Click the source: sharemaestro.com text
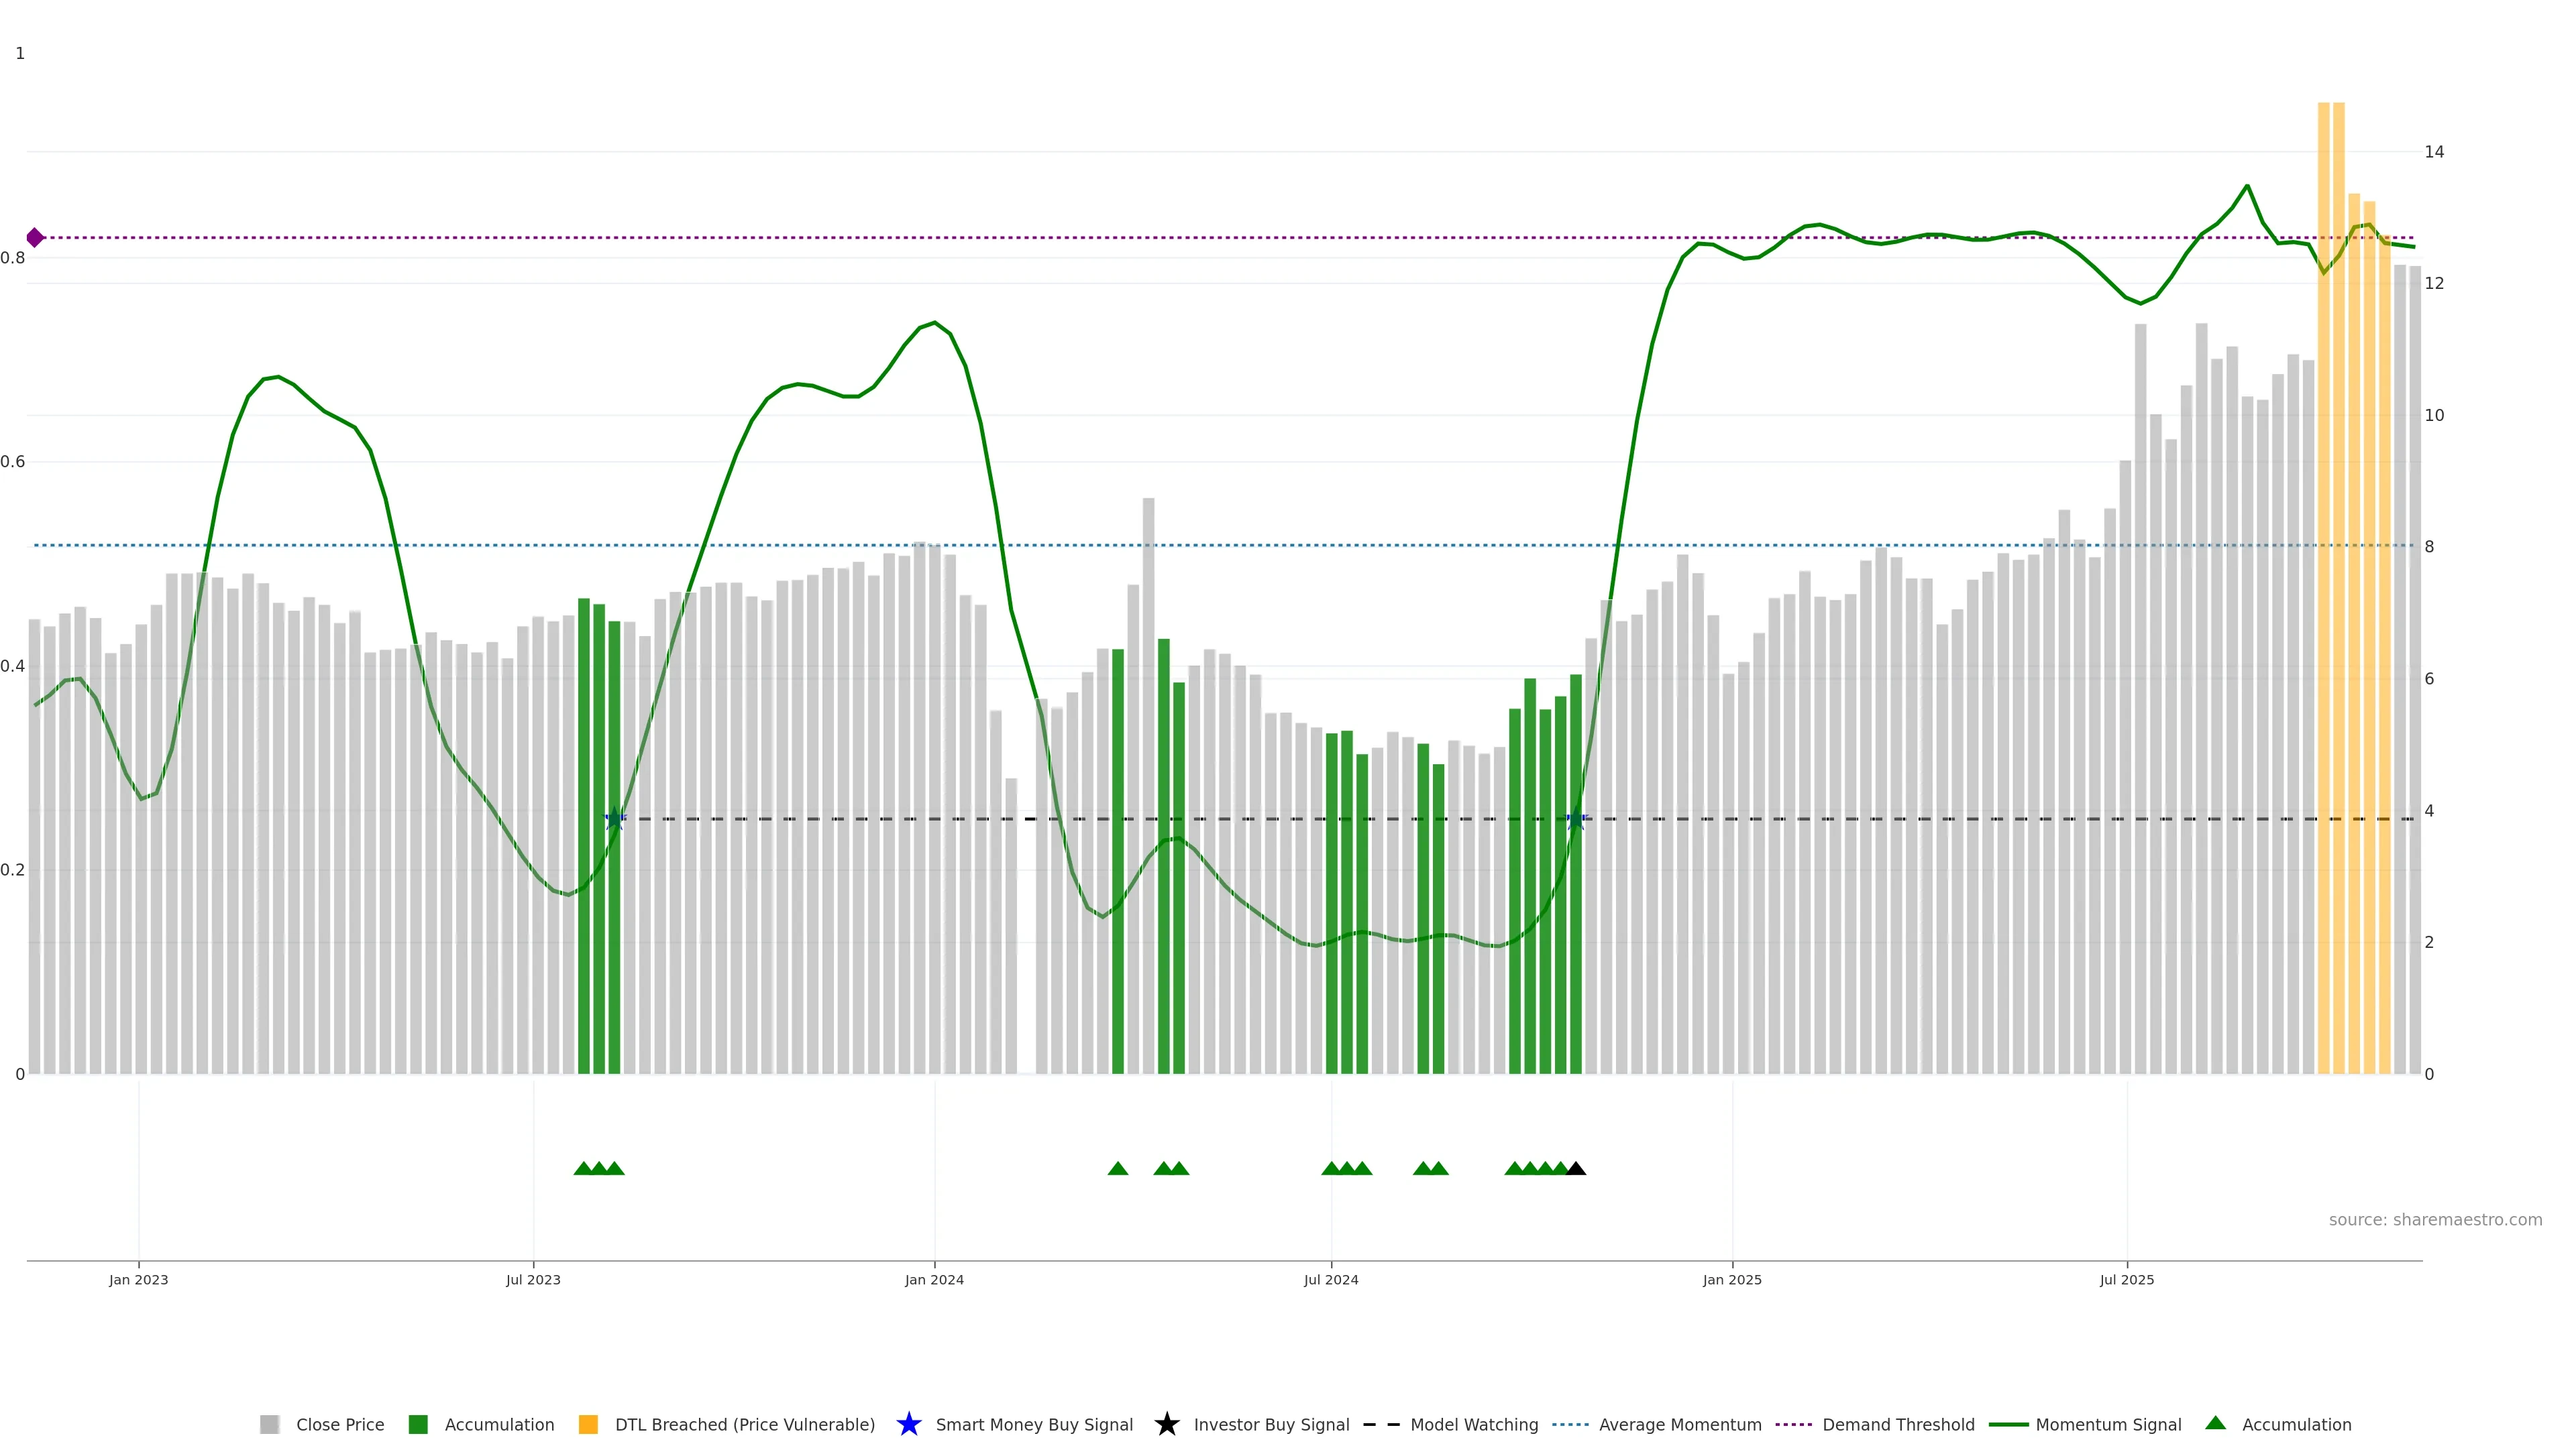This screenshot has width=2576, height=1448. (2435, 1220)
